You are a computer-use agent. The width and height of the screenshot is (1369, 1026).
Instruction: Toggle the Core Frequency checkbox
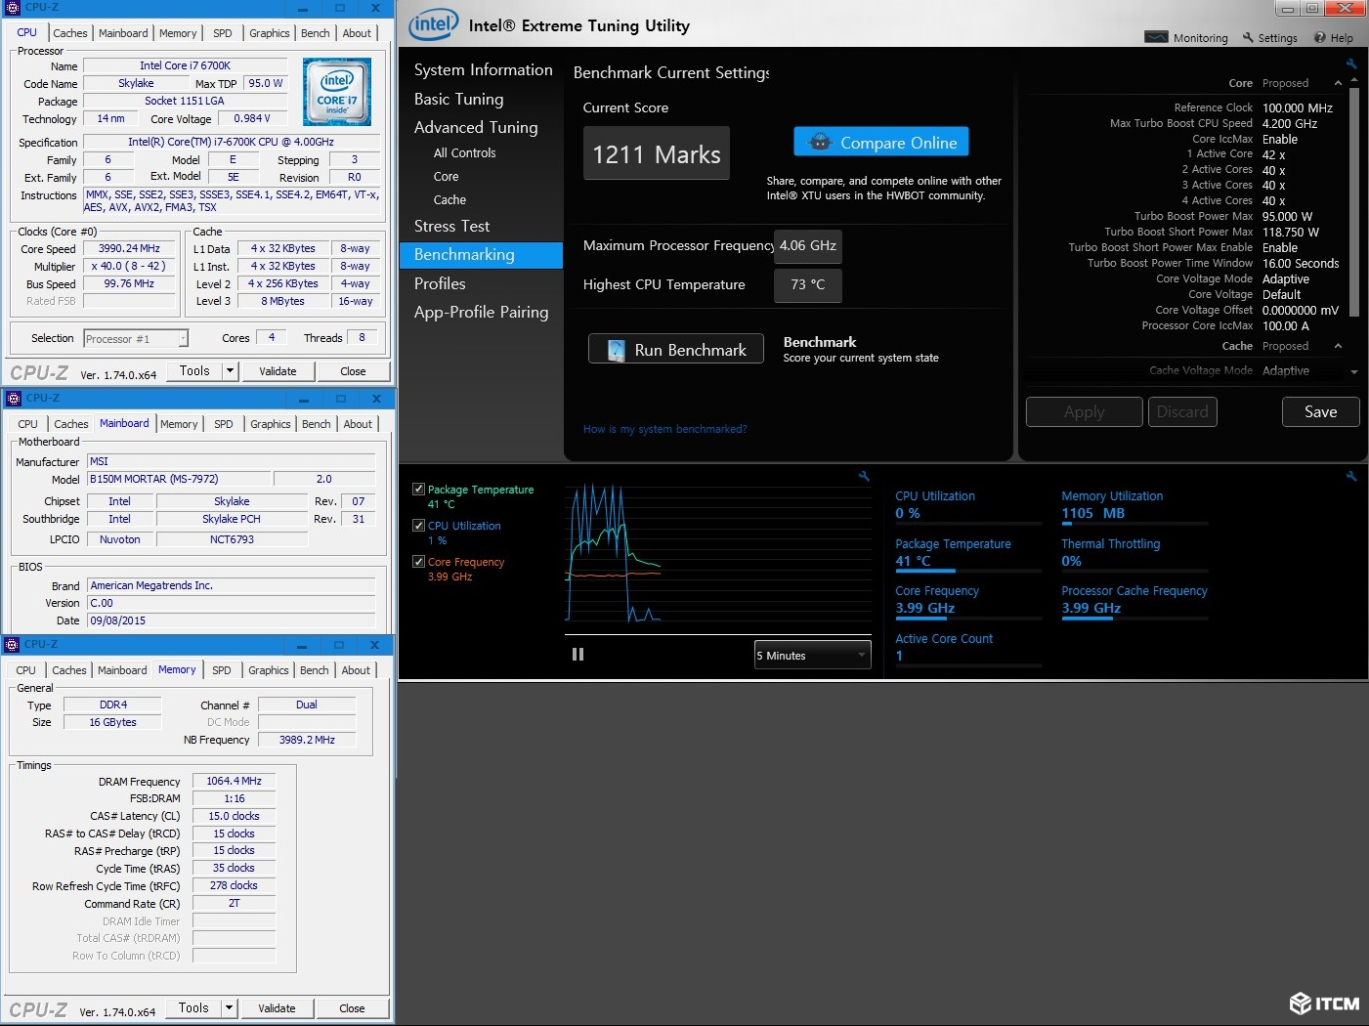point(418,561)
